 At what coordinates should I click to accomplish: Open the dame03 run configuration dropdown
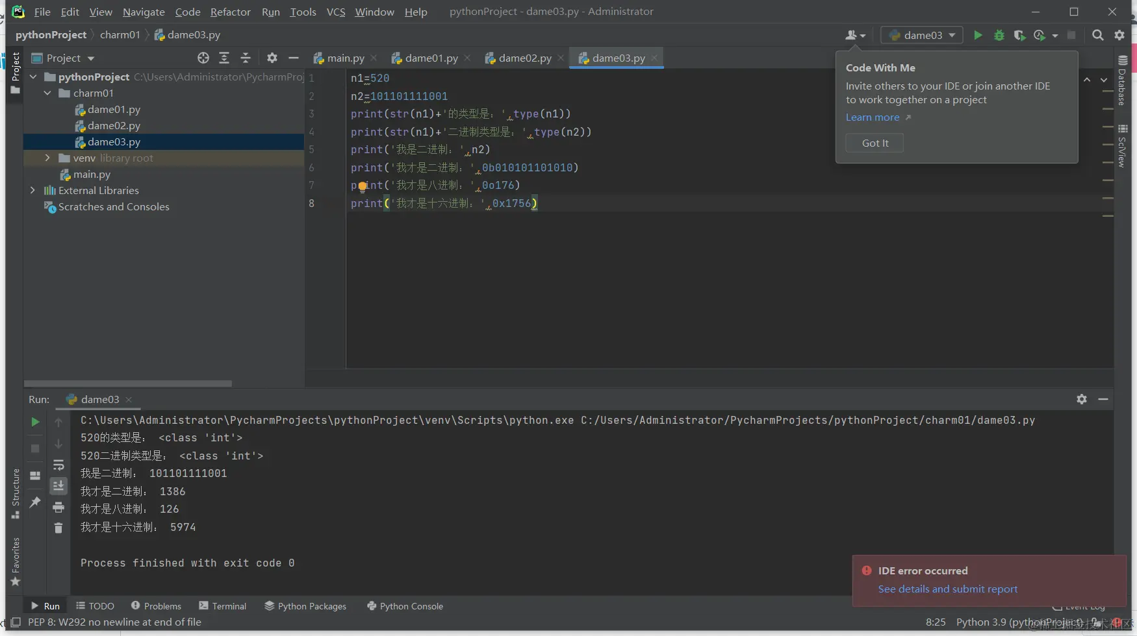tap(922, 35)
